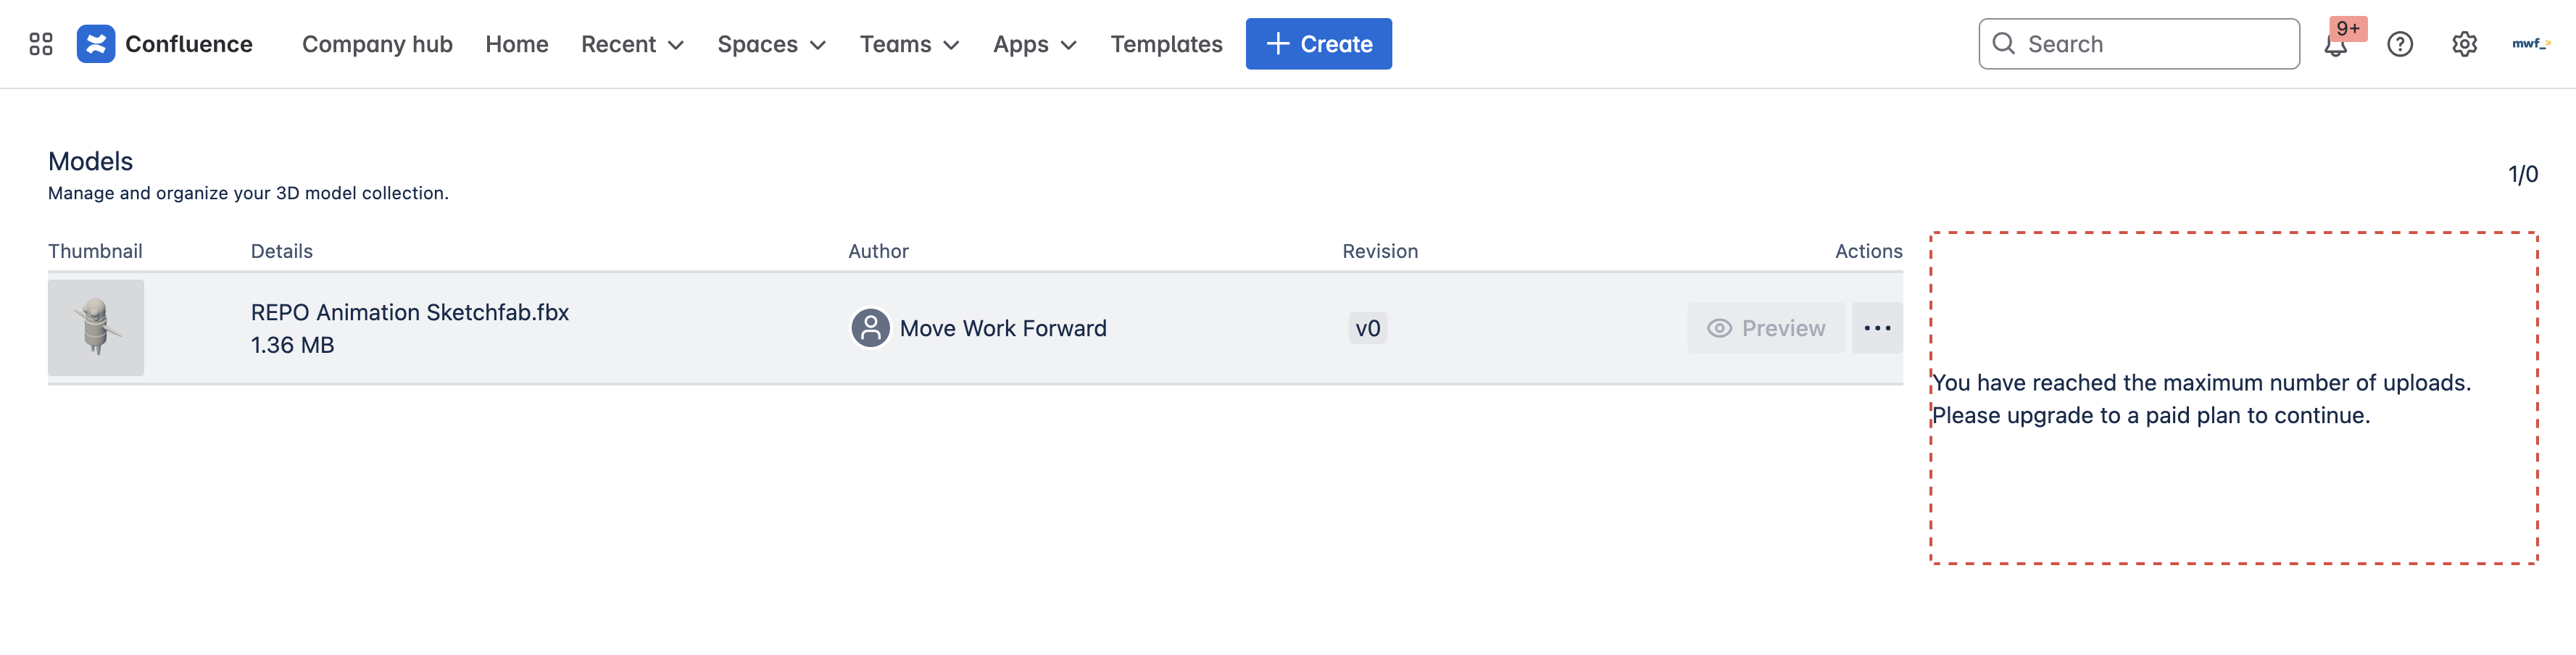
Task: Expand the Teams dropdown
Action: pos(909,44)
